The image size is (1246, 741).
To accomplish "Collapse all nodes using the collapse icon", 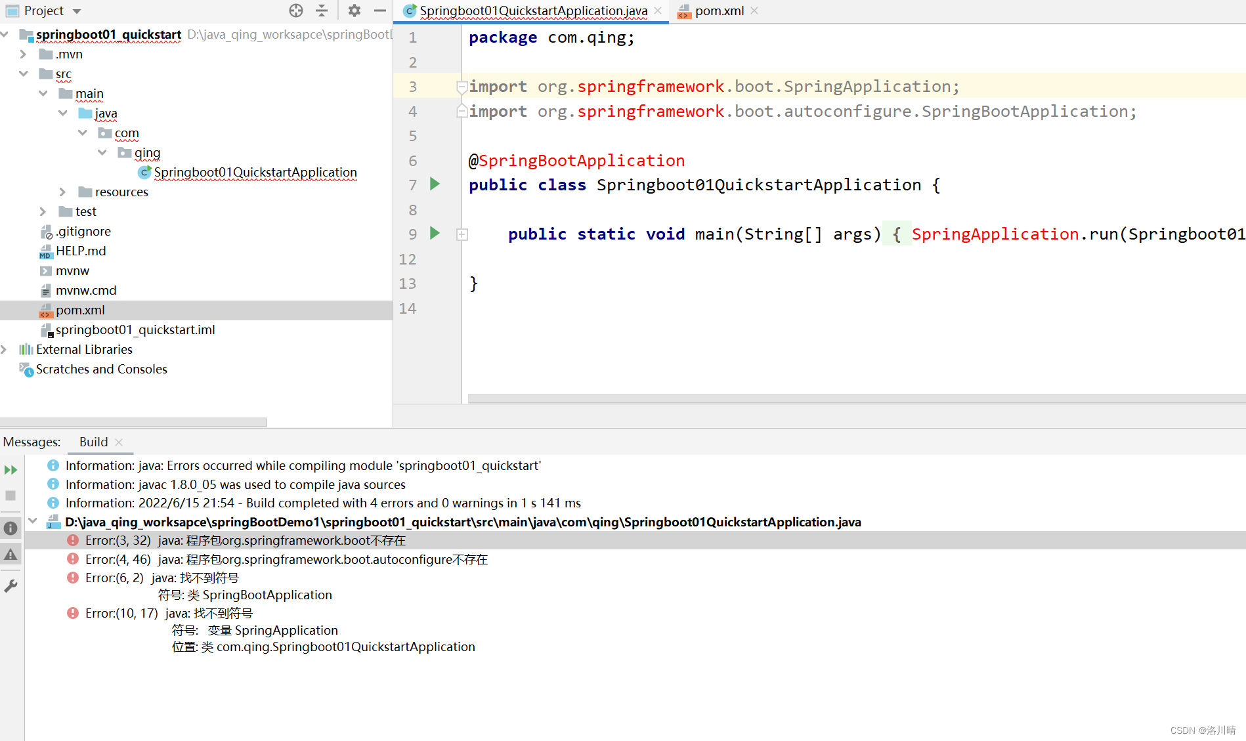I will [322, 11].
